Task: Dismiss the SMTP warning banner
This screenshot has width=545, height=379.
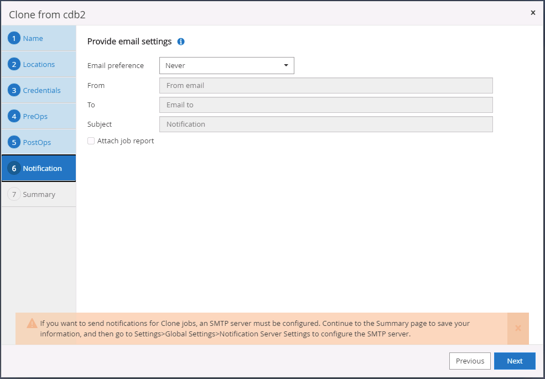Action: point(518,328)
